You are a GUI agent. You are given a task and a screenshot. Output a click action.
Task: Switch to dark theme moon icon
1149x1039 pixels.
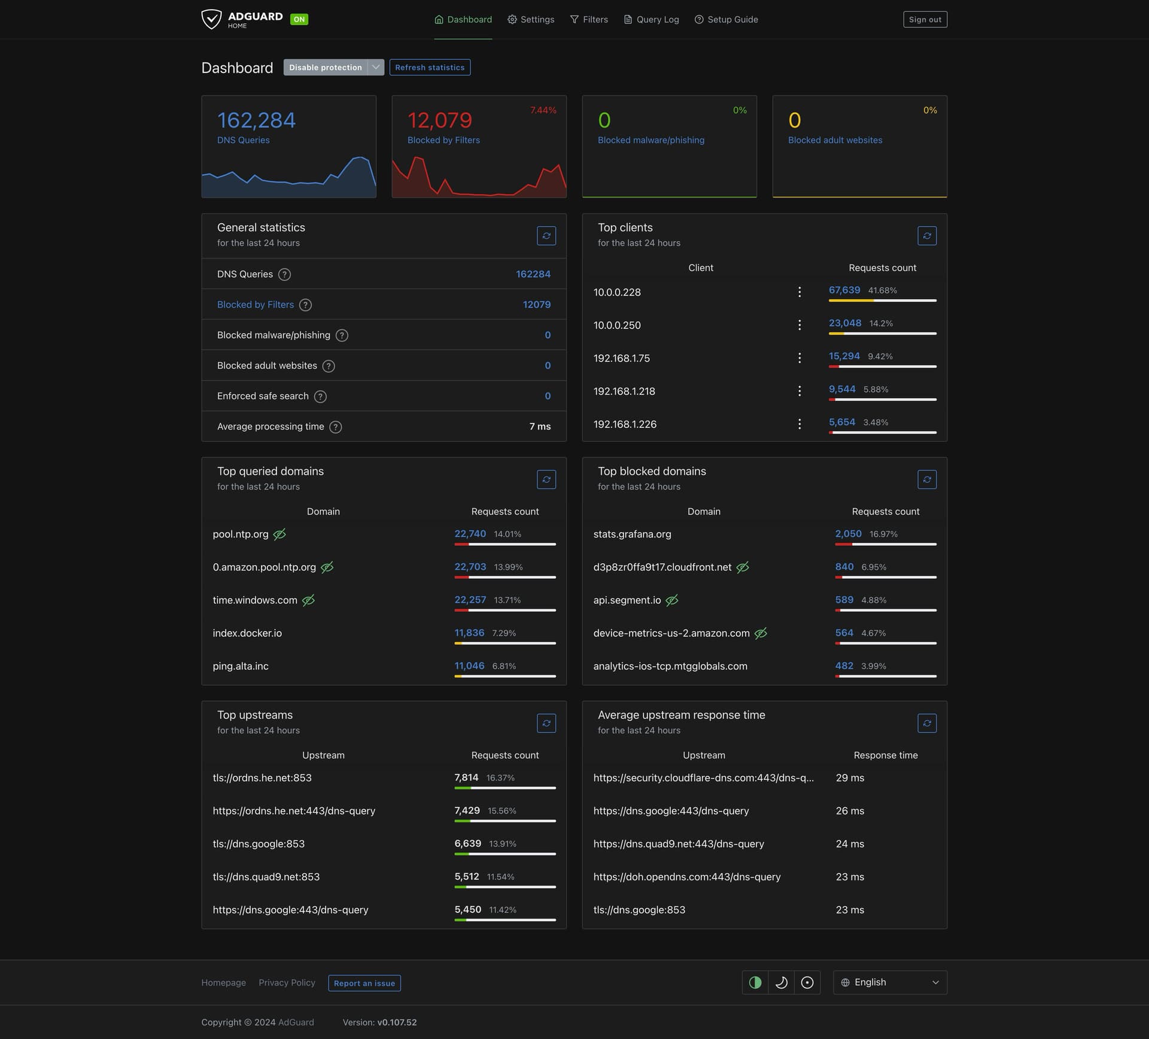pyautogui.click(x=781, y=982)
